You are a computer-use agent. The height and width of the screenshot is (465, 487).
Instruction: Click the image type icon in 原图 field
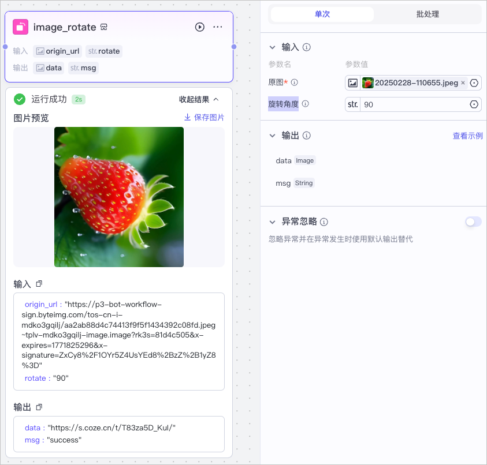[x=353, y=83]
